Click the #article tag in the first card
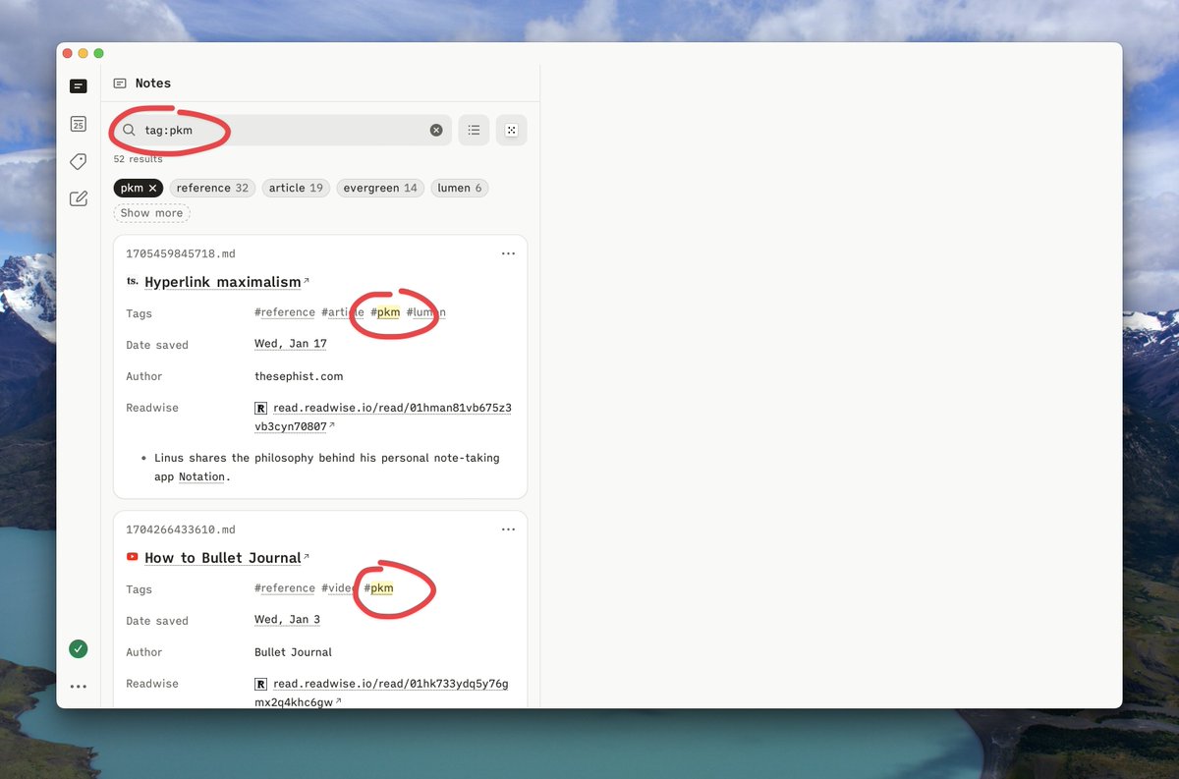The image size is (1179, 779). [x=343, y=312]
